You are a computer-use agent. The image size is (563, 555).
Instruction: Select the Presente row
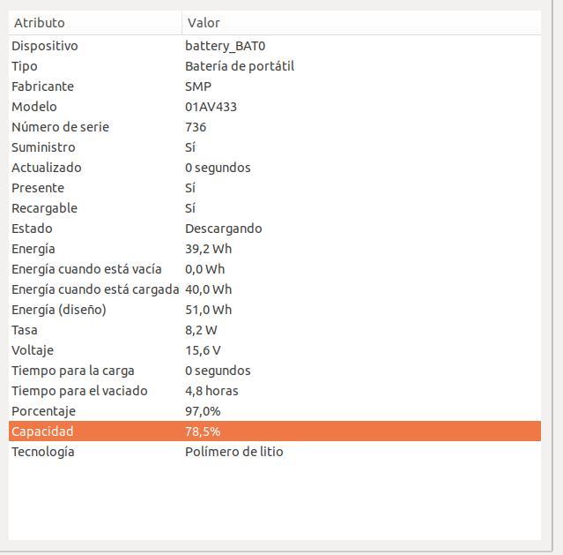coord(275,188)
